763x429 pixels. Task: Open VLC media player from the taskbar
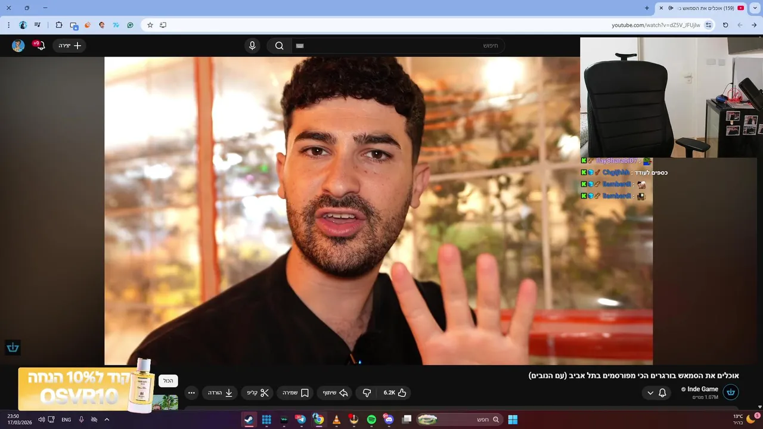[336, 419]
